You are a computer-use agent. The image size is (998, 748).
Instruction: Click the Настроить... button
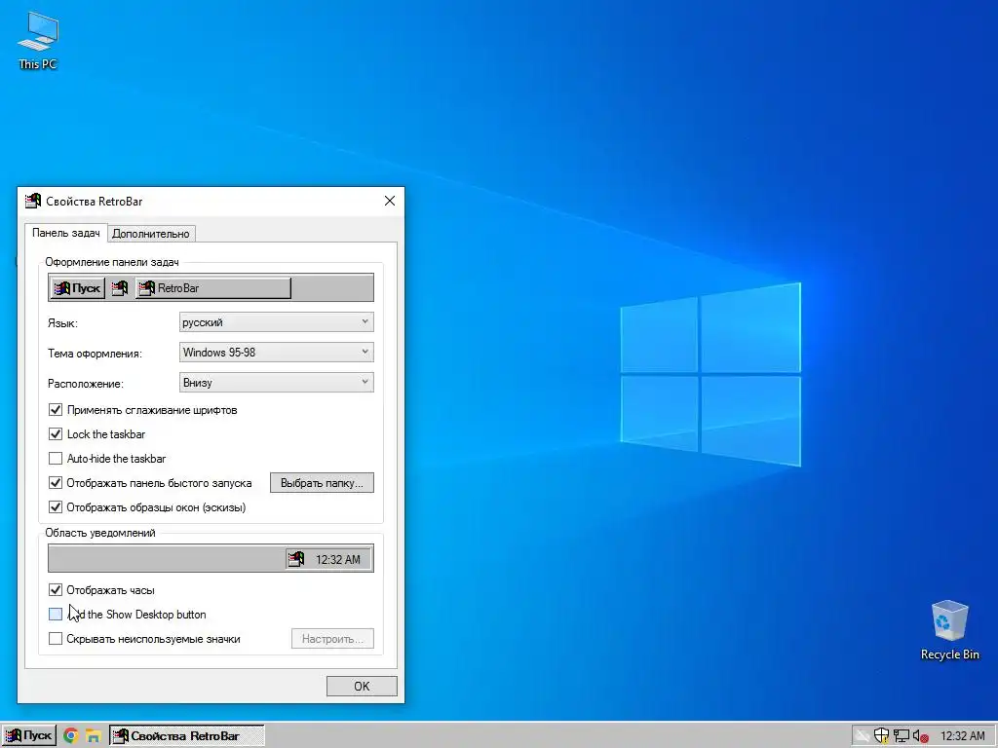(333, 639)
